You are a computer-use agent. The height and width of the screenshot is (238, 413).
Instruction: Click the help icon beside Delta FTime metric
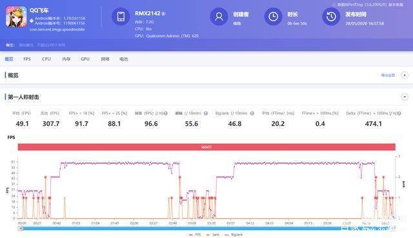[x=399, y=114]
